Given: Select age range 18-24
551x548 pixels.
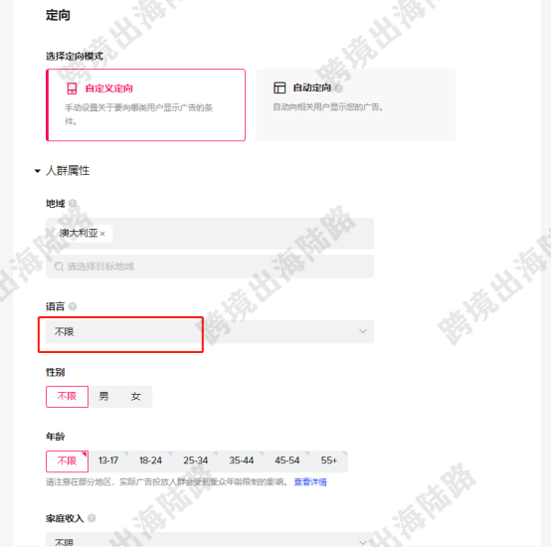Looking at the screenshot, I should pyautogui.click(x=150, y=460).
